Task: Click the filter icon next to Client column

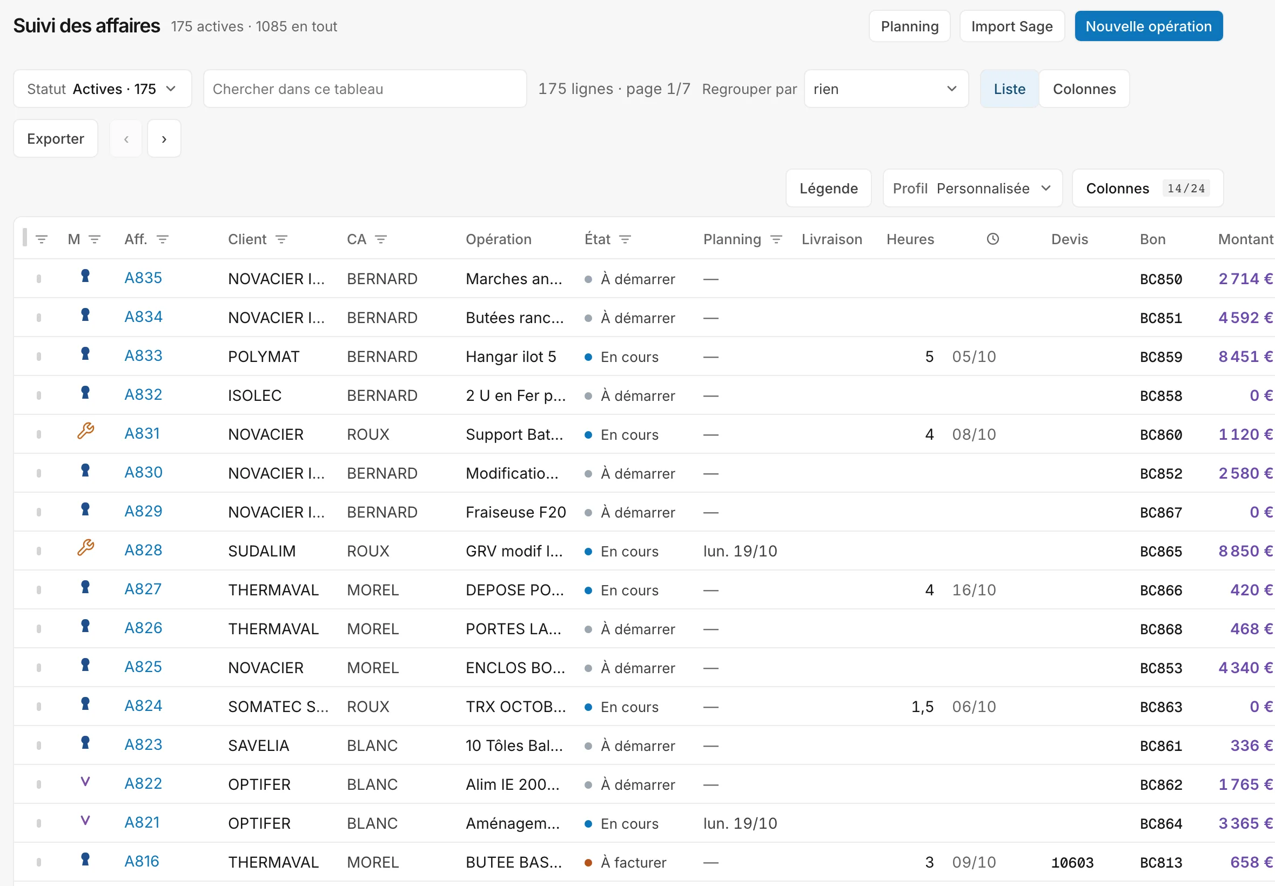Action: pyautogui.click(x=281, y=239)
